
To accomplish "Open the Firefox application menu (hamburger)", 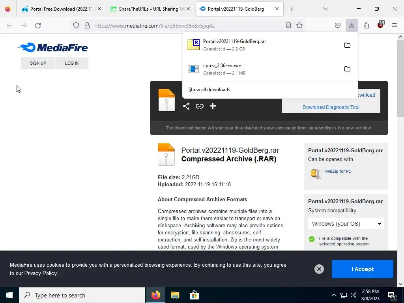I will click(395, 25).
